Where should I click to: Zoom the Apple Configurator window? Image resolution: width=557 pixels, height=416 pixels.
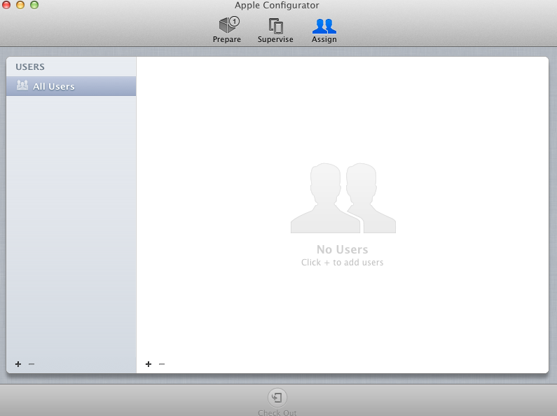coord(34,5)
